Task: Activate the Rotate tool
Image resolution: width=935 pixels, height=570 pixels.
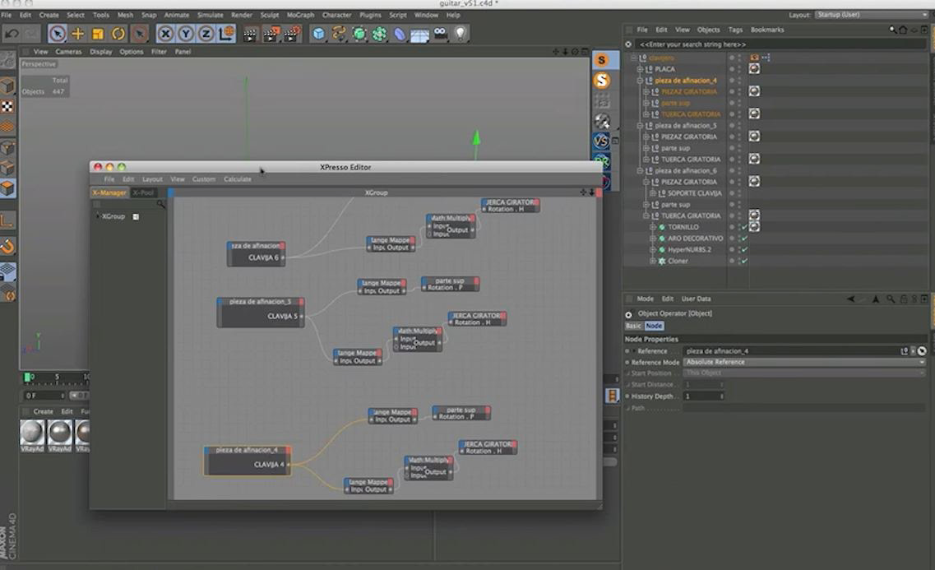Action: pyautogui.click(x=118, y=34)
